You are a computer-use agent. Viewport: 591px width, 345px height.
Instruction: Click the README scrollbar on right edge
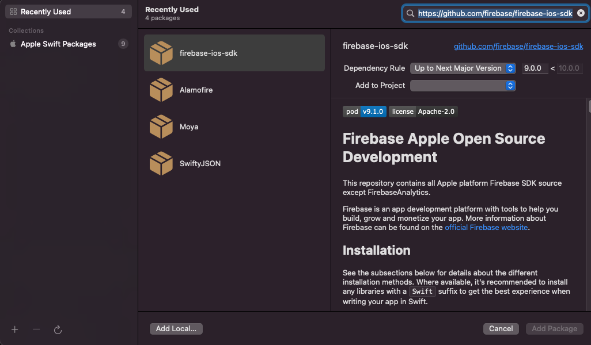tap(589, 106)
